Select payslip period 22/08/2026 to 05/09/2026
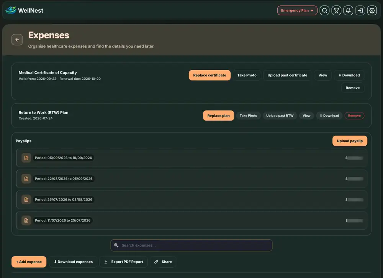Image resolution: width=383 pixels, height=278 pixels. coord(191,179)
